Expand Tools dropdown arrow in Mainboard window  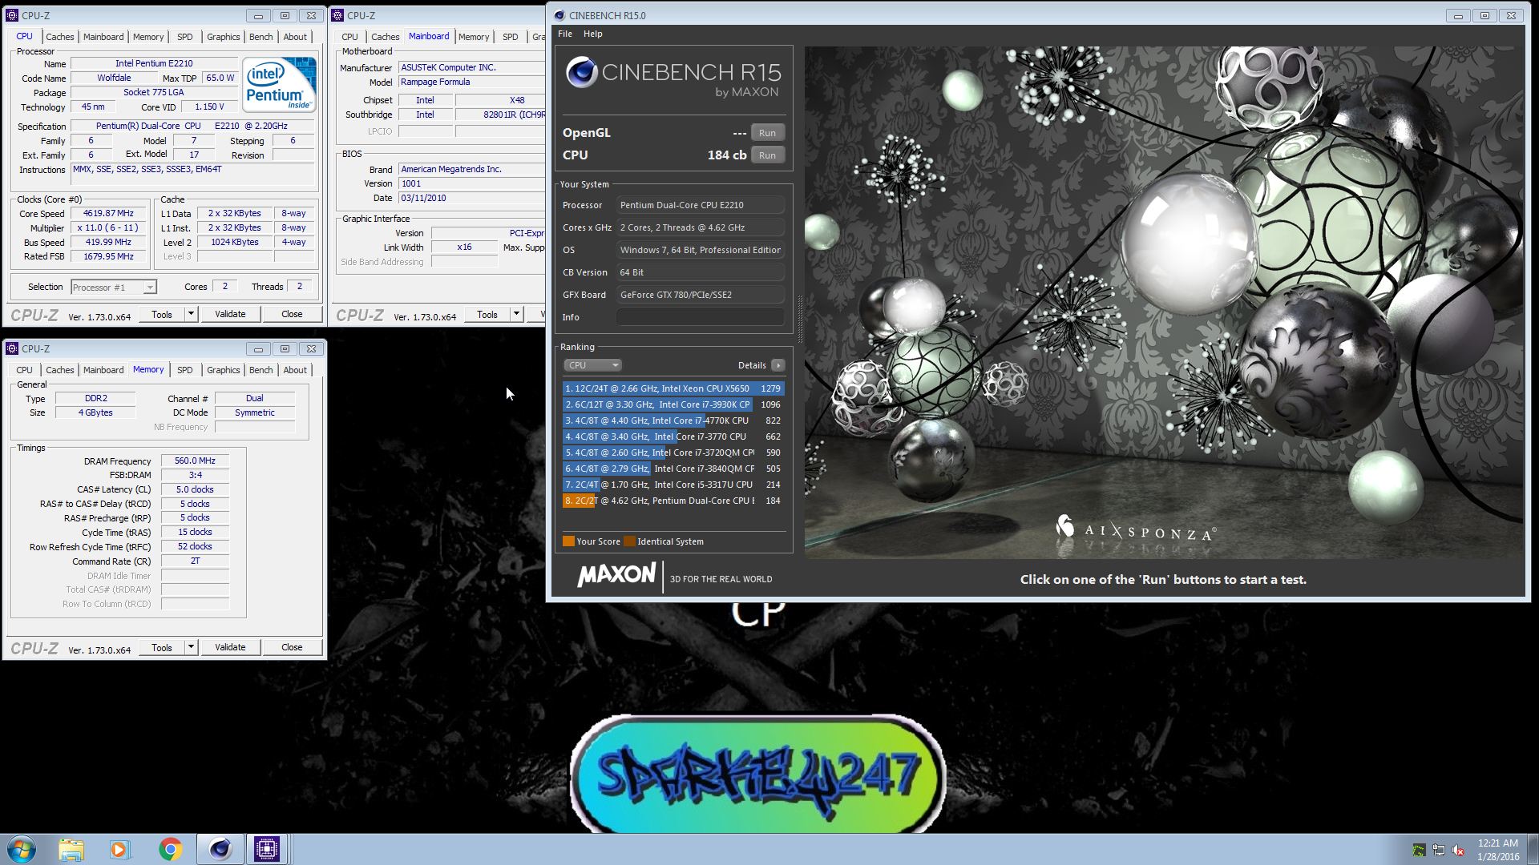(x=516, y=314)
